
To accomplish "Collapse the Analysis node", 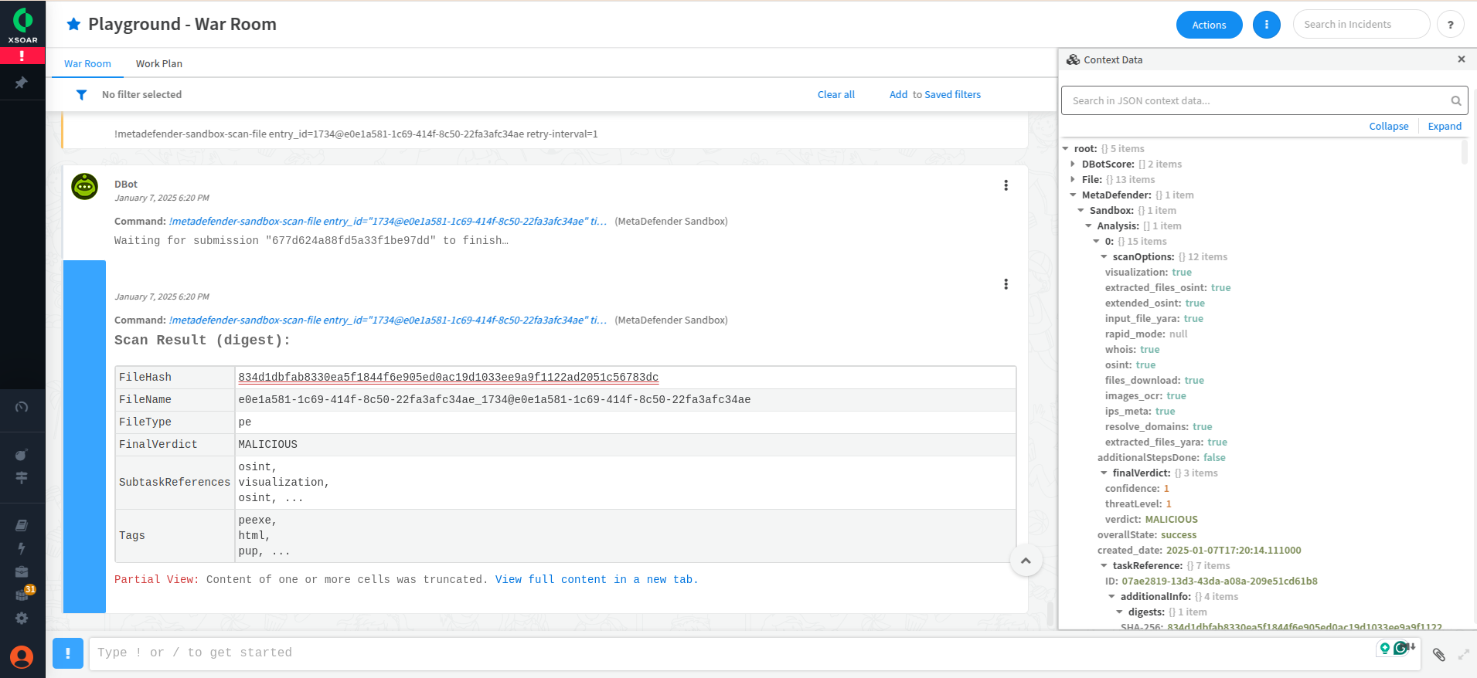I will pos(1088,226).
